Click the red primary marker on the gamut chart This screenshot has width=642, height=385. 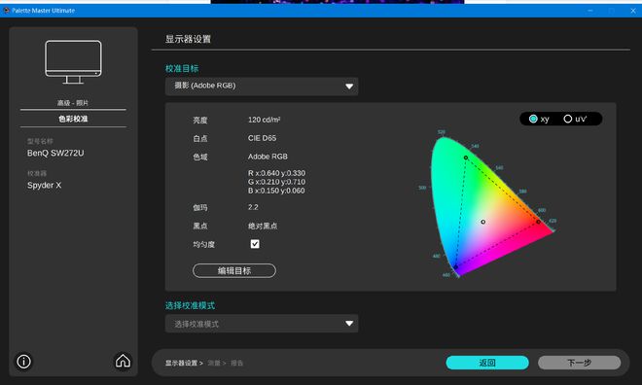point(539,222)
